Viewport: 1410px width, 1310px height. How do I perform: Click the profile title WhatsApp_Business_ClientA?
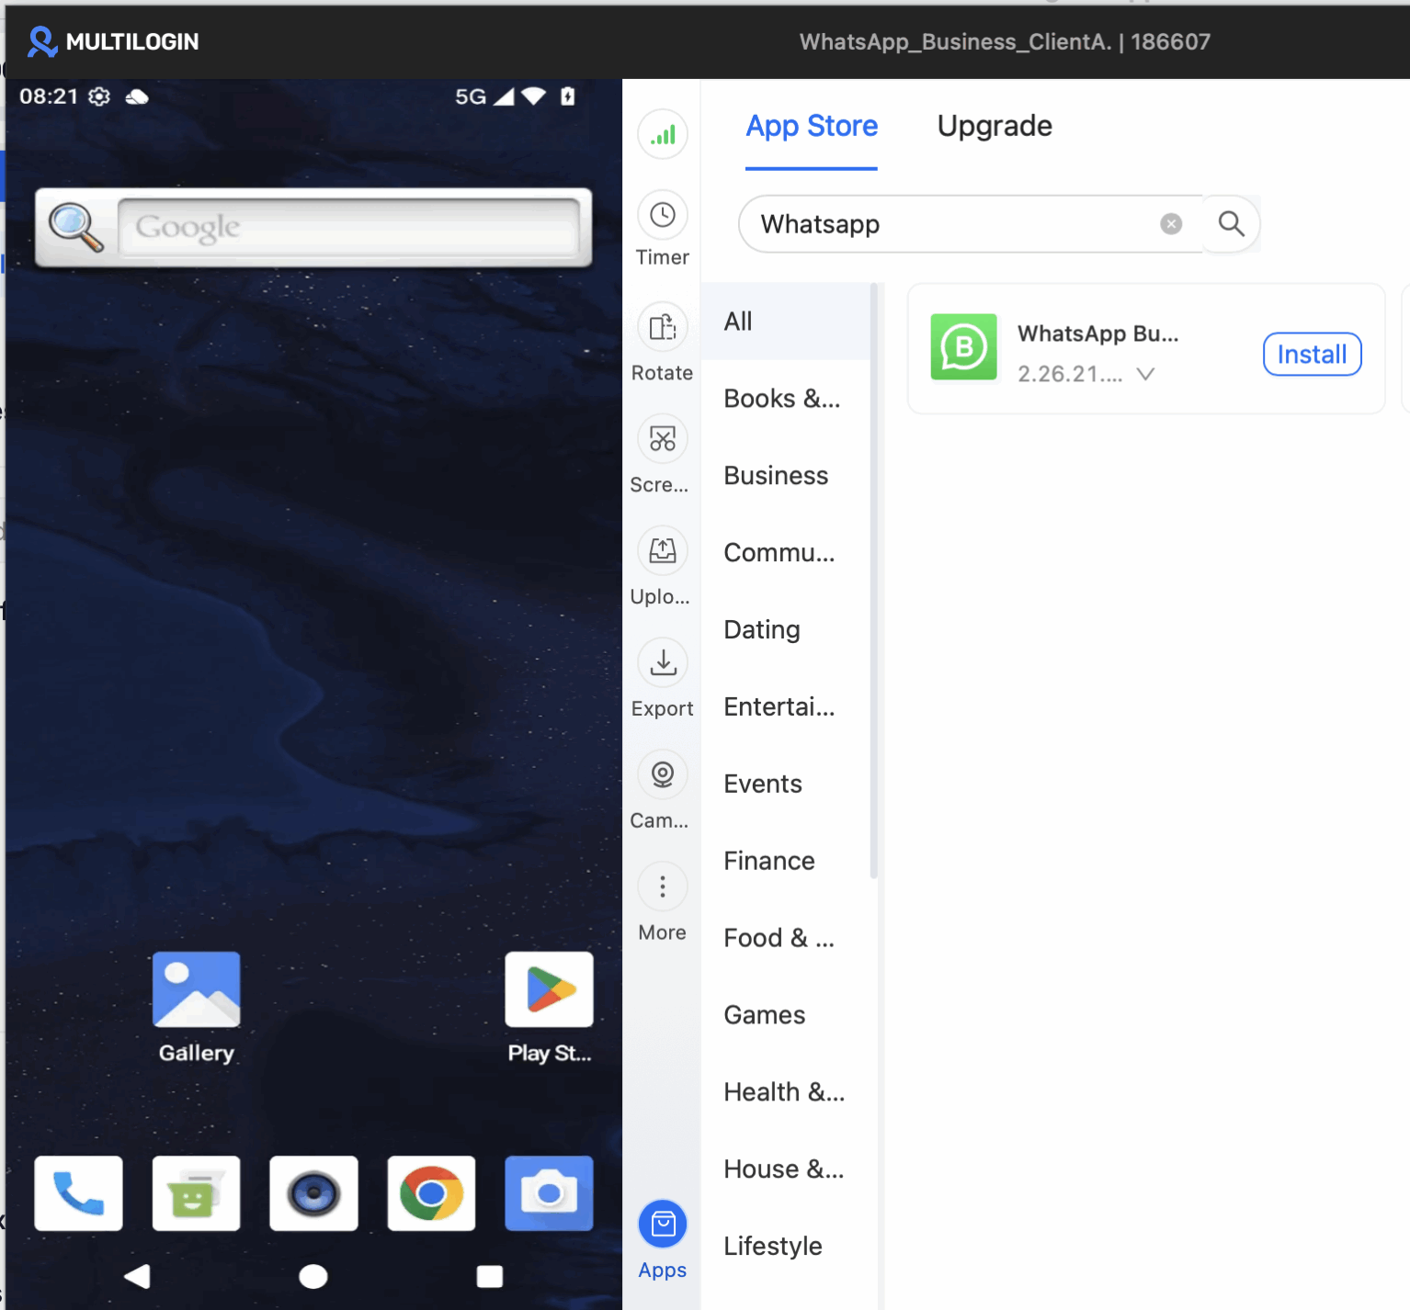(x=956, y=42)
